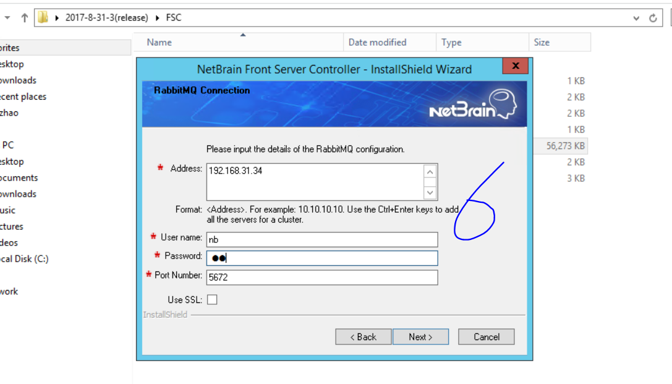Open Downloads under Favorites in sidebar
This screenshot has width=672, height=384.
[x=18, y=80]
